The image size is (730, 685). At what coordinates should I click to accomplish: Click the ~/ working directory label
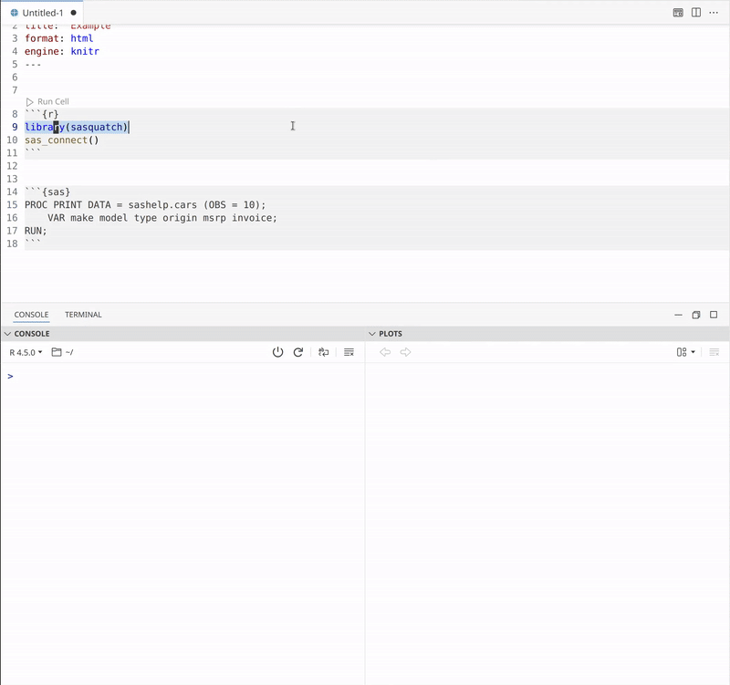pyautogui.click(x=69, y=352)
